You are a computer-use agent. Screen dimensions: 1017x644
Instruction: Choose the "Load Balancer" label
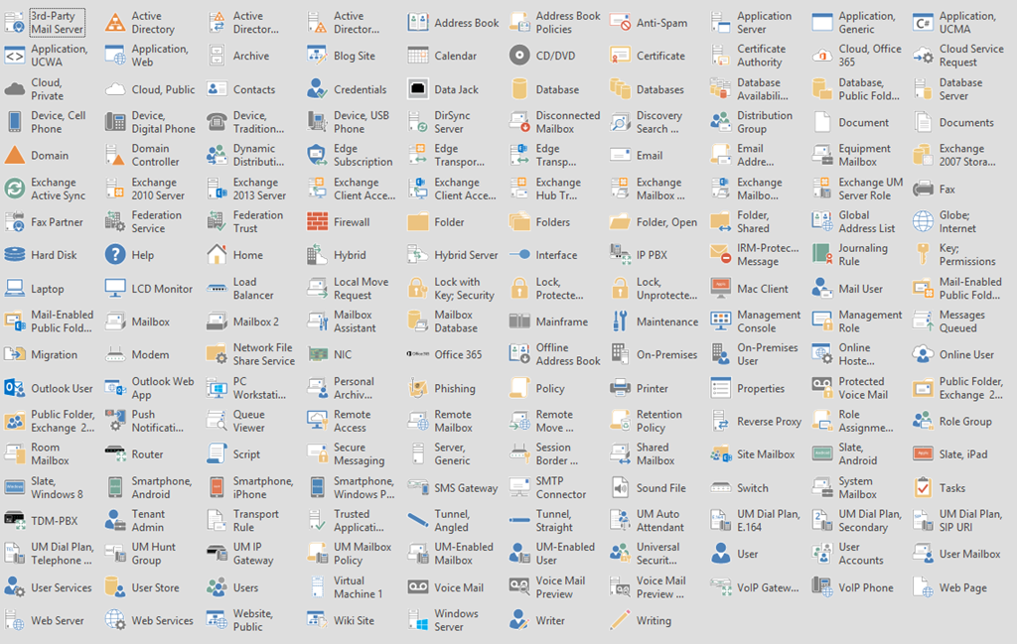253,289
